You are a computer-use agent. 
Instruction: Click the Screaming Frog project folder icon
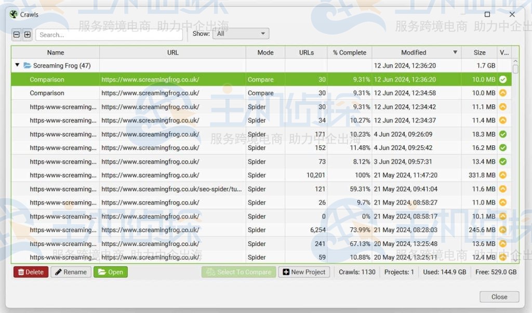(27, 66)
